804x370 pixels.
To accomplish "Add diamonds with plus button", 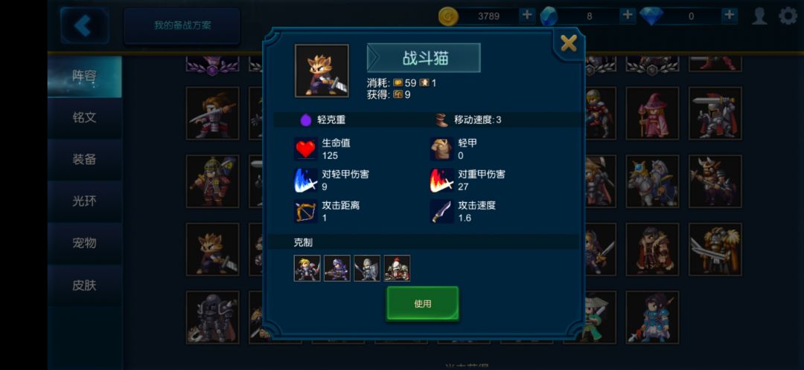I will (x=729, y=16).
